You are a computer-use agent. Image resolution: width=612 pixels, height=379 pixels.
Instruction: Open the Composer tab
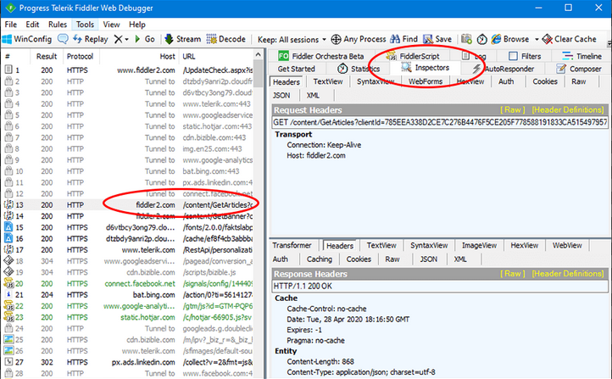(579, 69)
